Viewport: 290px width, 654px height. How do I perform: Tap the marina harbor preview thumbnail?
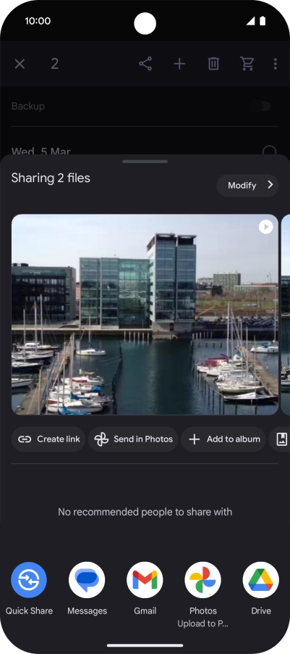[145, 315]
